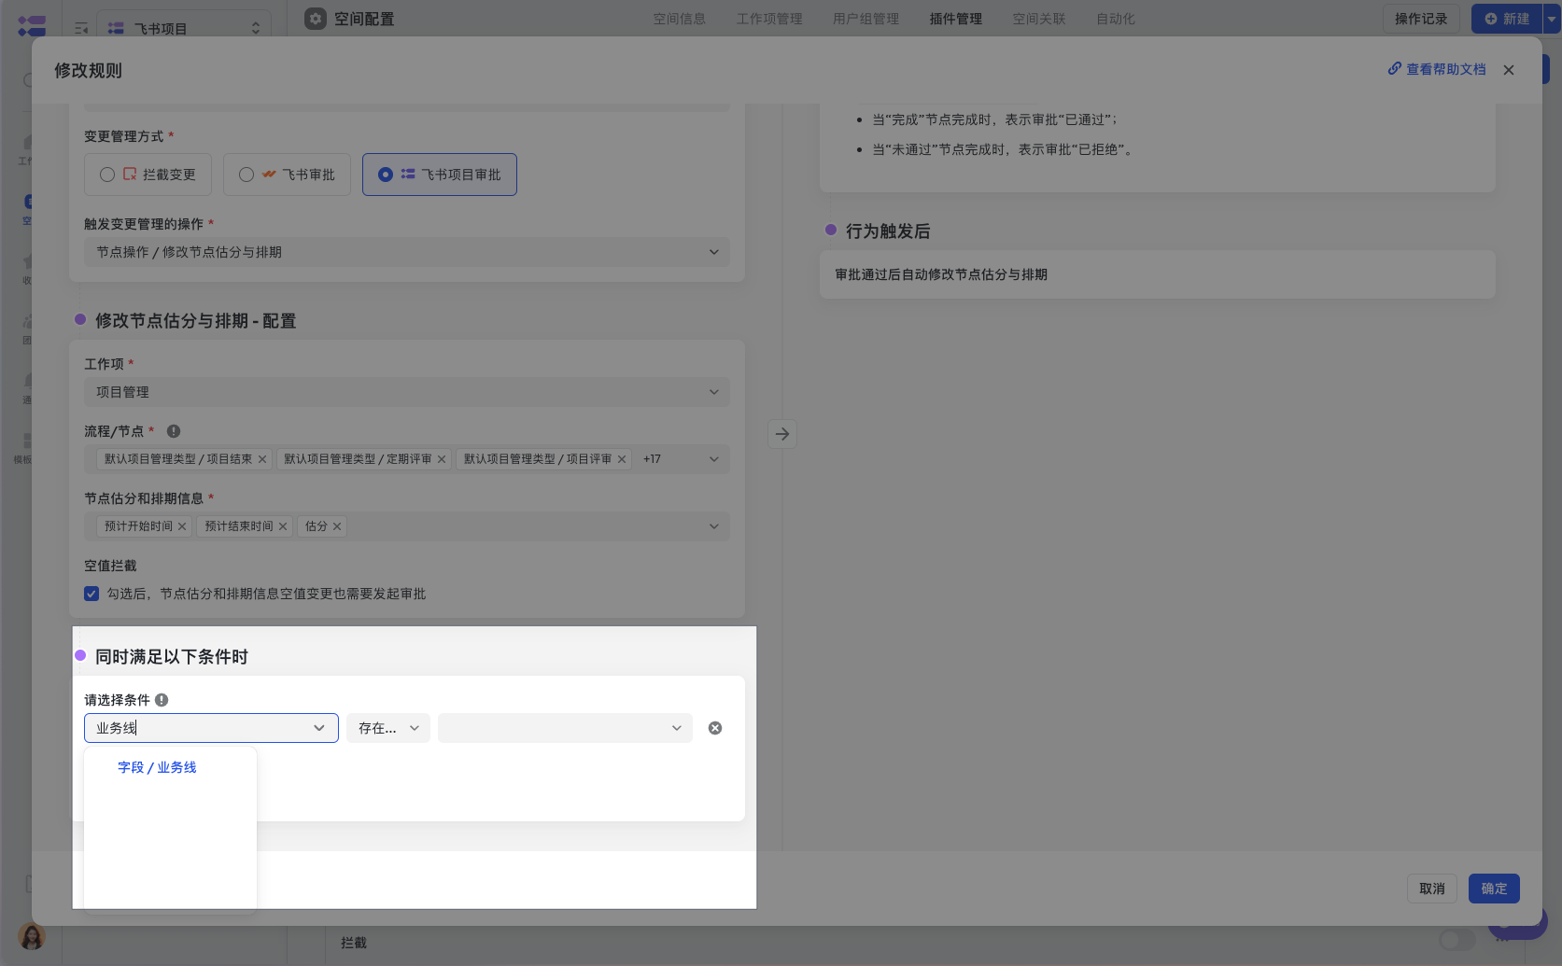Switch to the 自动化 tab
Viewport: 1562px width, 966px height.
(x=1116, y=19)
